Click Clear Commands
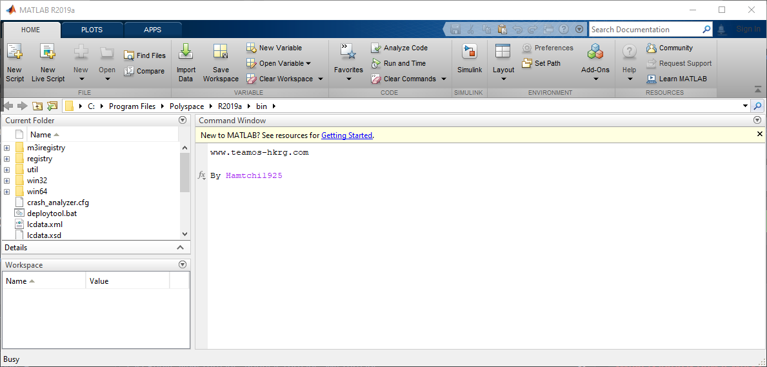The width and height of the screenshot is (767, 367). click(x=404, y=79)
